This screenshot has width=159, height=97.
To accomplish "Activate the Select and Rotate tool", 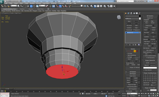I will point(34,6).
